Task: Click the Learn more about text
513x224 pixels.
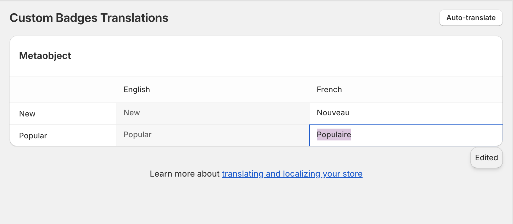Action: pos(184,174)
